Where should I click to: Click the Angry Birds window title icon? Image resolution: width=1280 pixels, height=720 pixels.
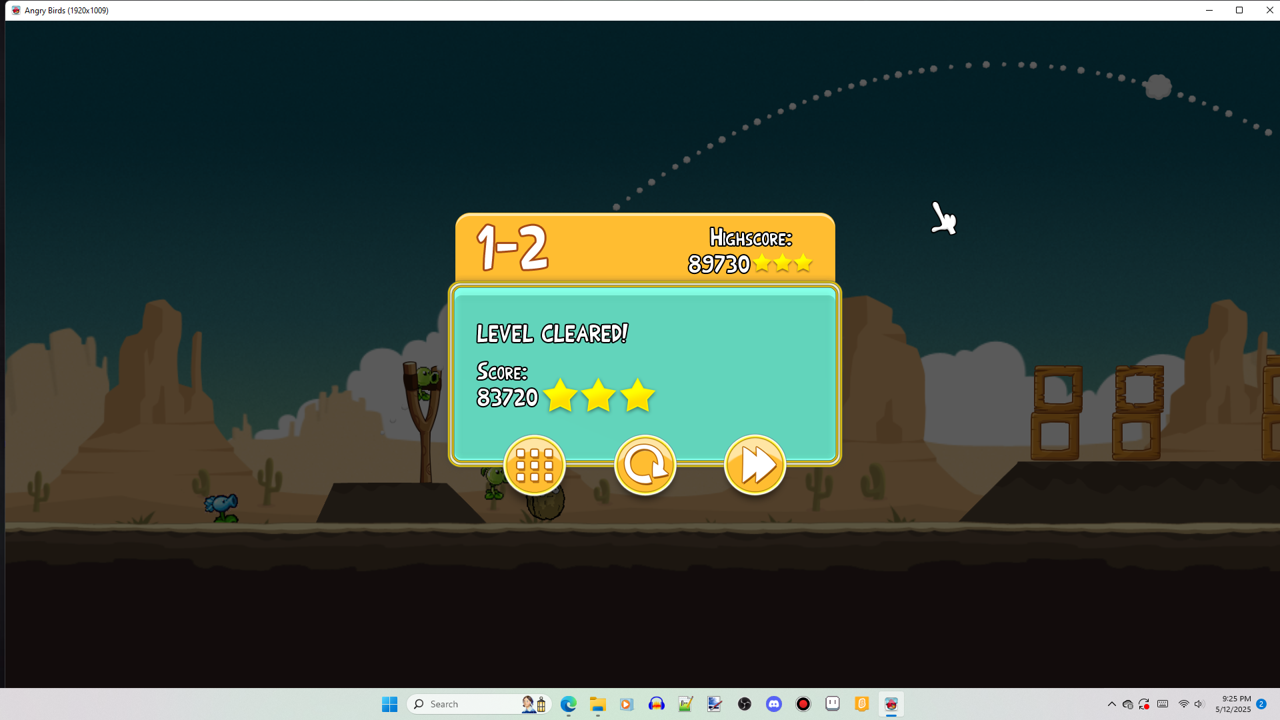tap(16, 10)
